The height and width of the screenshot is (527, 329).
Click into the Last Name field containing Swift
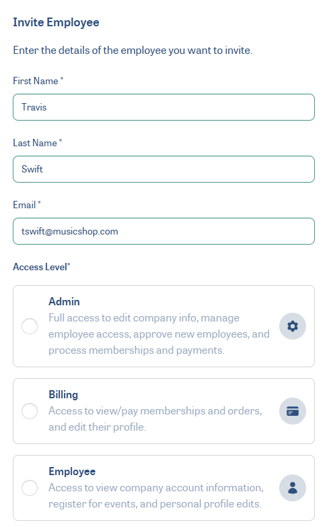tap(163, 169)
